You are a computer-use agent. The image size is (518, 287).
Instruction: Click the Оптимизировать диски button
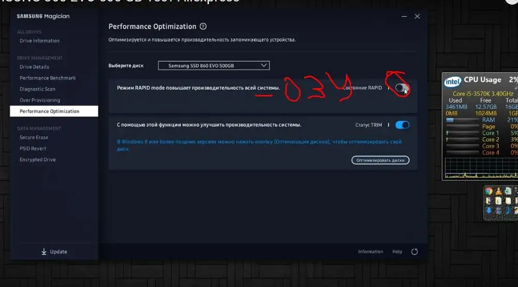380,160
